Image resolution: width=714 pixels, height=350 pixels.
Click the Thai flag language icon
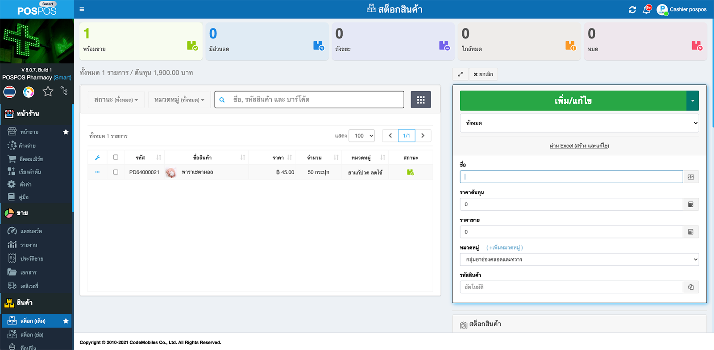(x=9, y=92)
